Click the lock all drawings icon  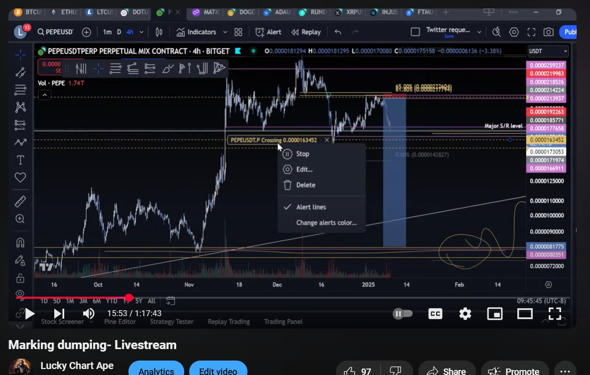(x=20, y=278)
